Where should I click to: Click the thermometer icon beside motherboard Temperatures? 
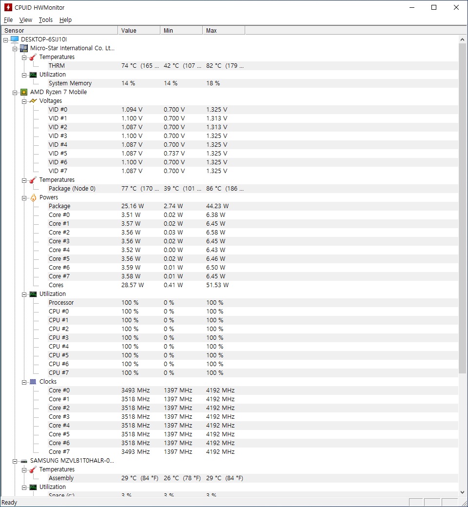pyautogui.click(x=33, y=57)
